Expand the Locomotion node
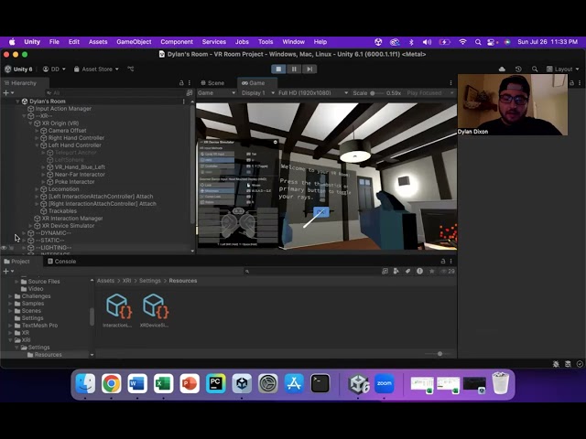Screen dimensions: 586x439 tap(37, 189)
